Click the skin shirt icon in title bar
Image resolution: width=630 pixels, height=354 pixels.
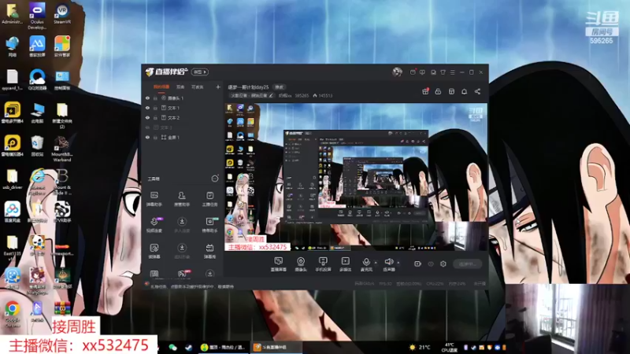(443, 72)
